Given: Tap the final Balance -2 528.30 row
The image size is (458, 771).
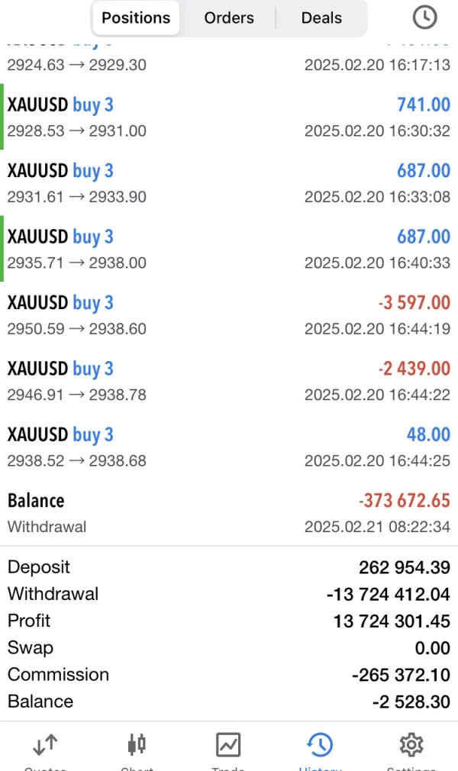Looking at the screenshot, I should coord(229,702).
